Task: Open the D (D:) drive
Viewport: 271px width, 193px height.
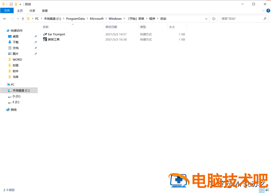Action: (x=16, y=96)
